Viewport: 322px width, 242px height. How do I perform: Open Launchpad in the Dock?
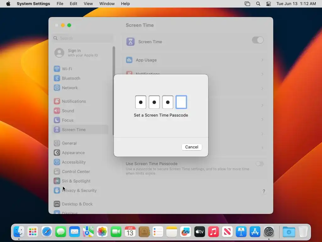click(33, 232)
